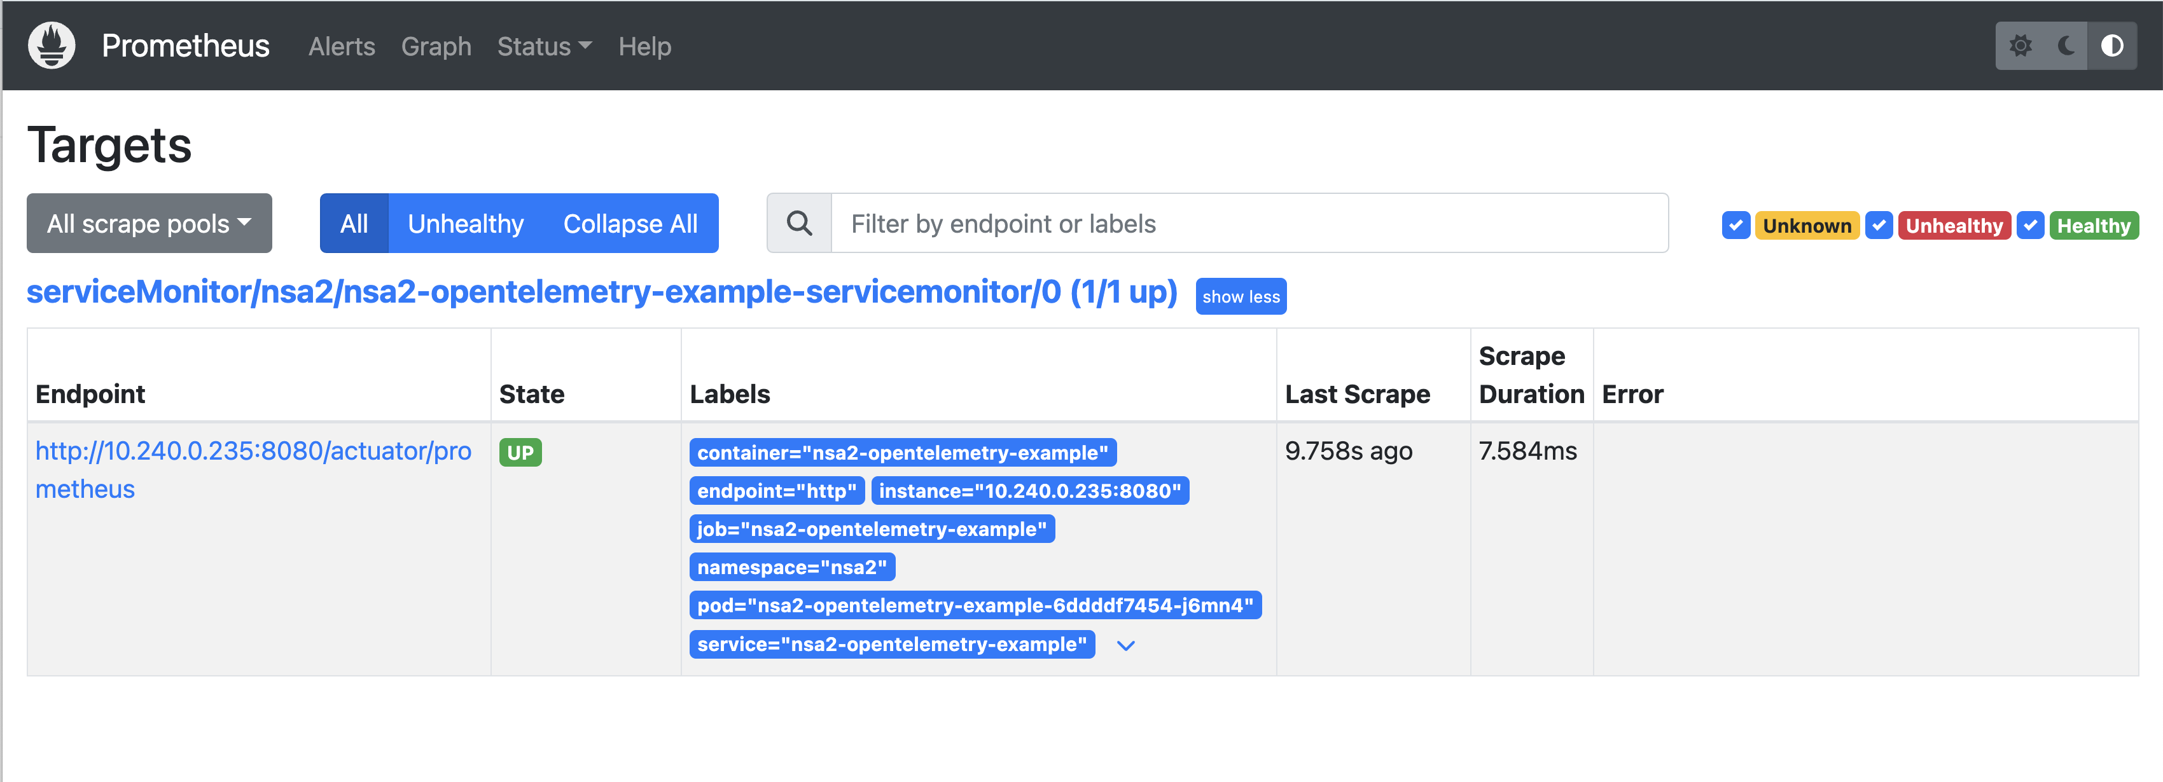
Task: Click the endpoint="http" label badge
Action: 777,491
